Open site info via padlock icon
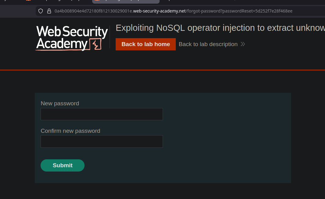Viewport: 325px width, 199px height. 49,11
